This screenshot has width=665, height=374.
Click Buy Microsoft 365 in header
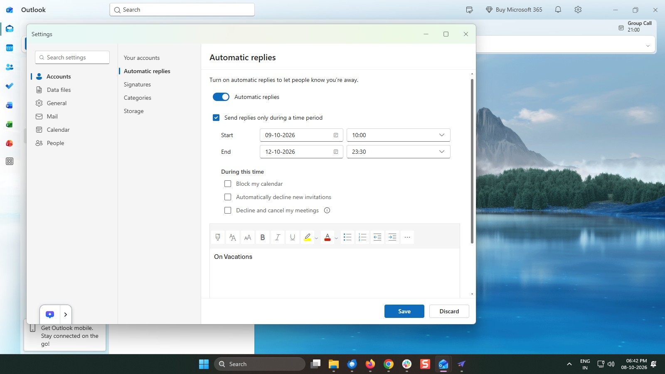pos(514,10)
